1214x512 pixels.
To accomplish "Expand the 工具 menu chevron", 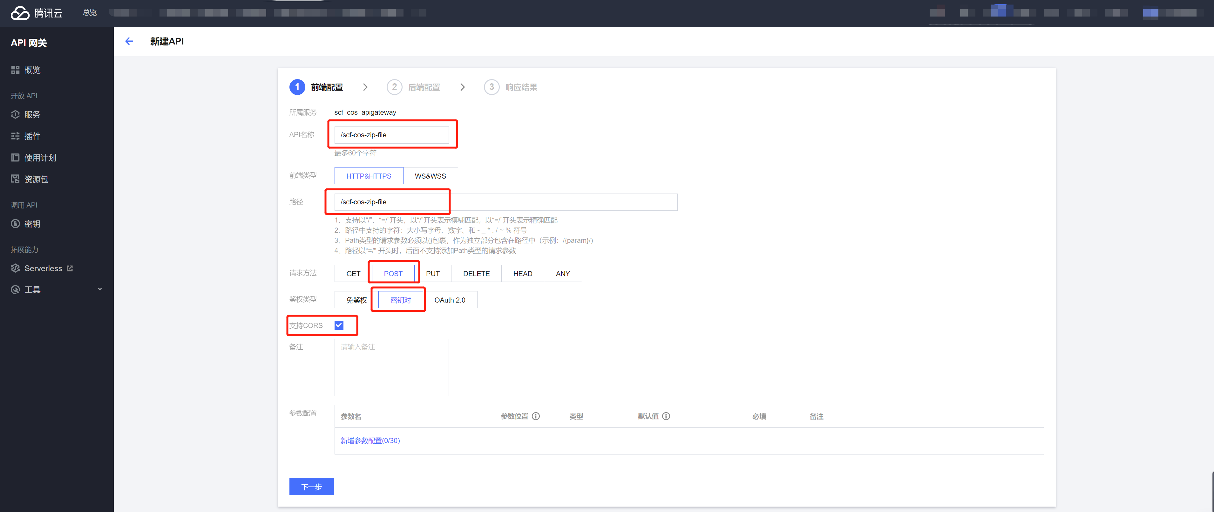I will [99, 290].
